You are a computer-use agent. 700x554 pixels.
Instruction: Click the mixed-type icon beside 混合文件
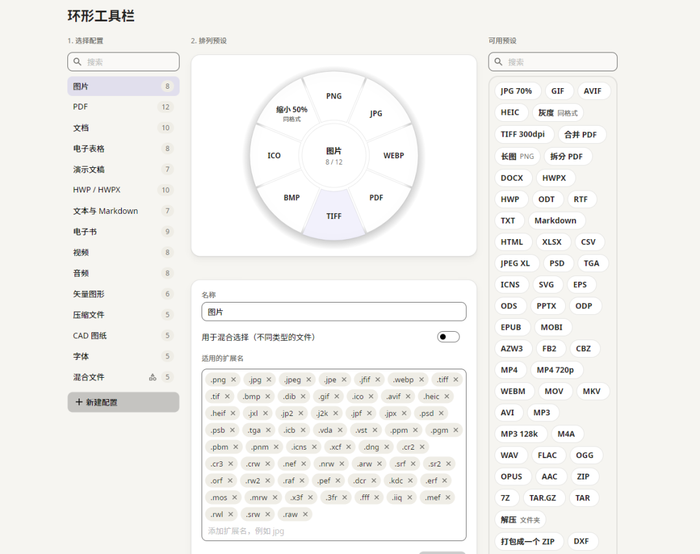[153, 377]
